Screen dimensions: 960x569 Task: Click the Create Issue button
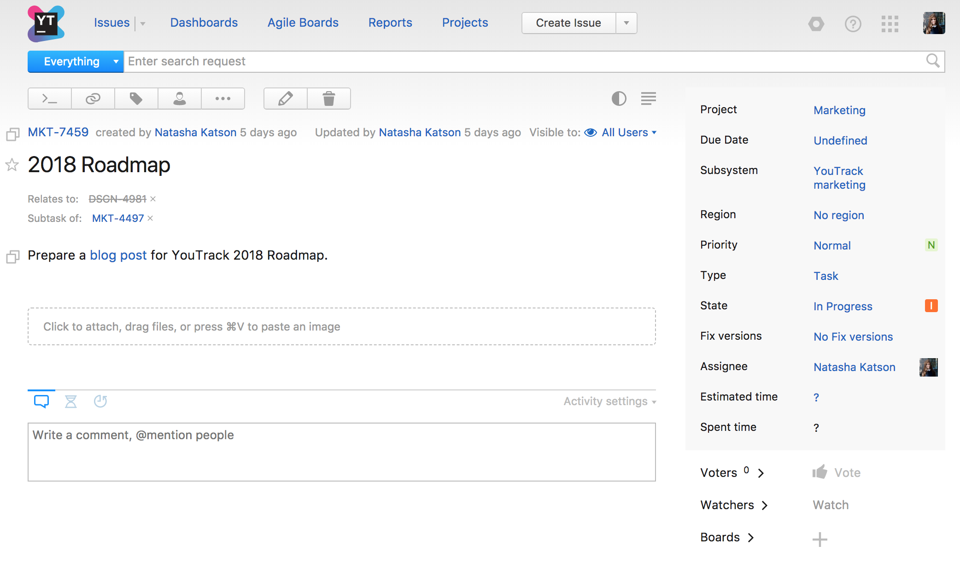(568, 23)
